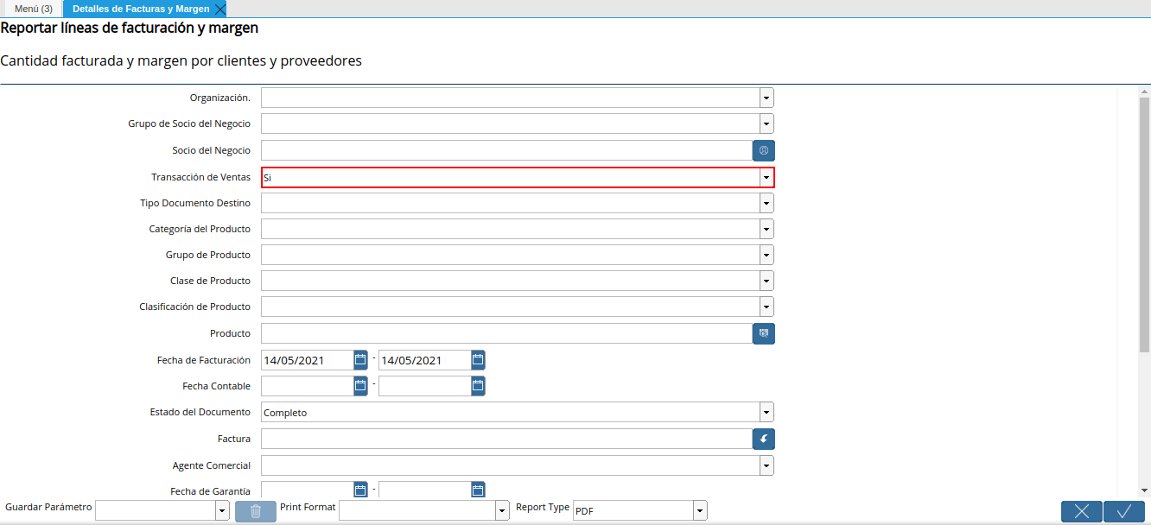Open calendar for Fecha Contable end date
The width and height of the screenshot is (1151, 525).
[x=478, y=386]
